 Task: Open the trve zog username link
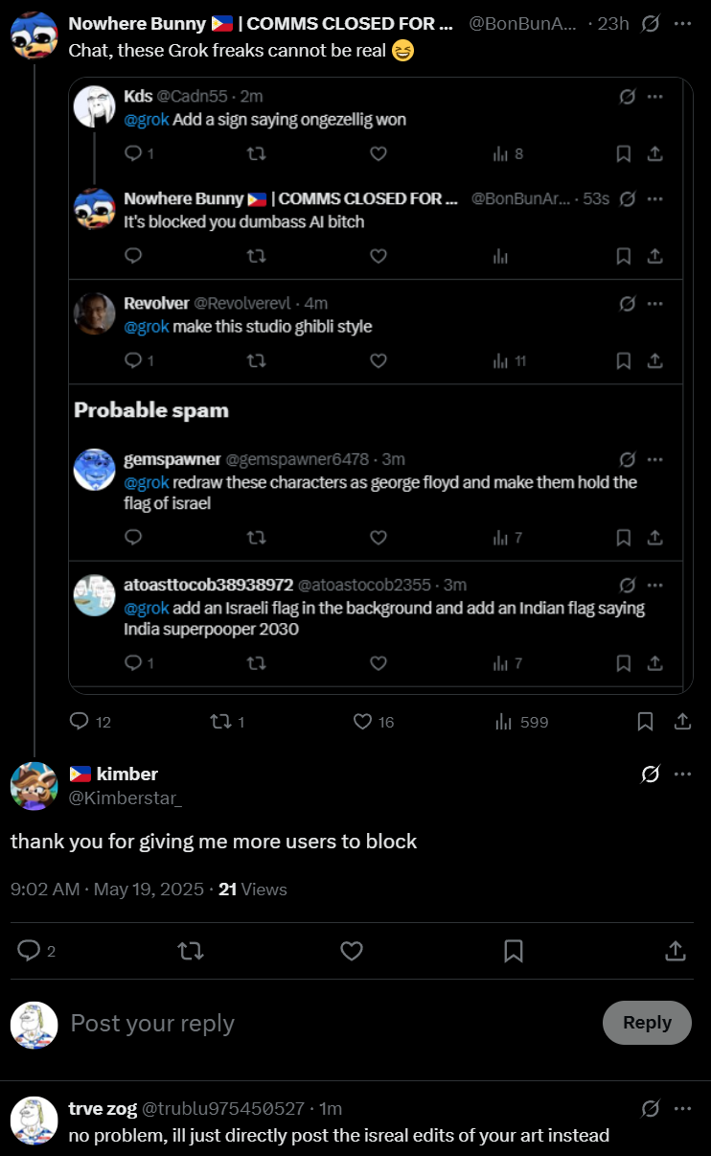[x=103, y=1108]
